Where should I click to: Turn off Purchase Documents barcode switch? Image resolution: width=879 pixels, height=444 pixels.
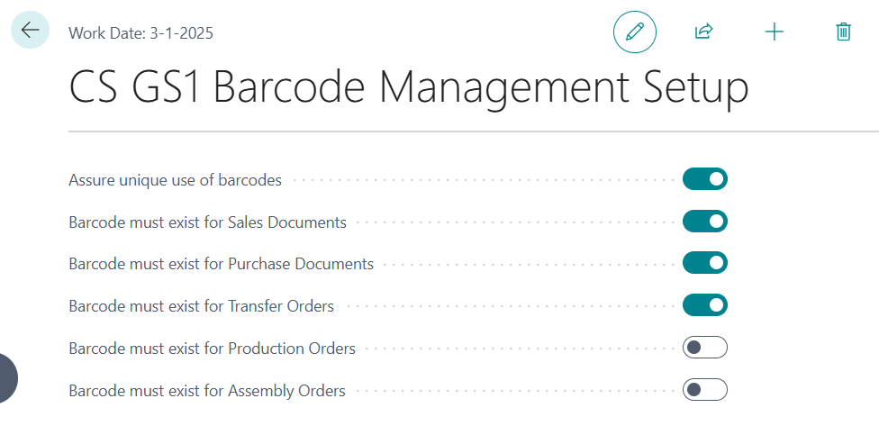(704, 263)
